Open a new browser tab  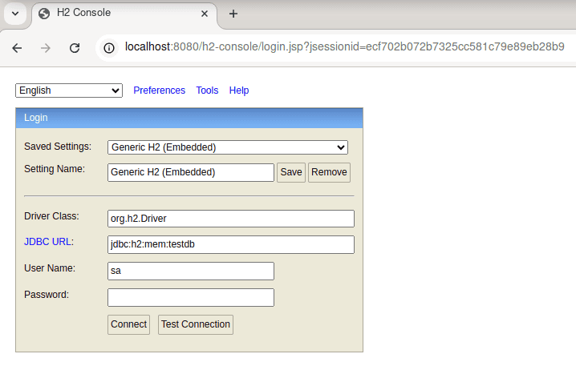click(x=233, y=14)
